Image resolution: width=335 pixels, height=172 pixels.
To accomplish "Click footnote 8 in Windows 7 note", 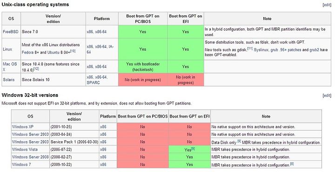I will [x=292, y=164].
